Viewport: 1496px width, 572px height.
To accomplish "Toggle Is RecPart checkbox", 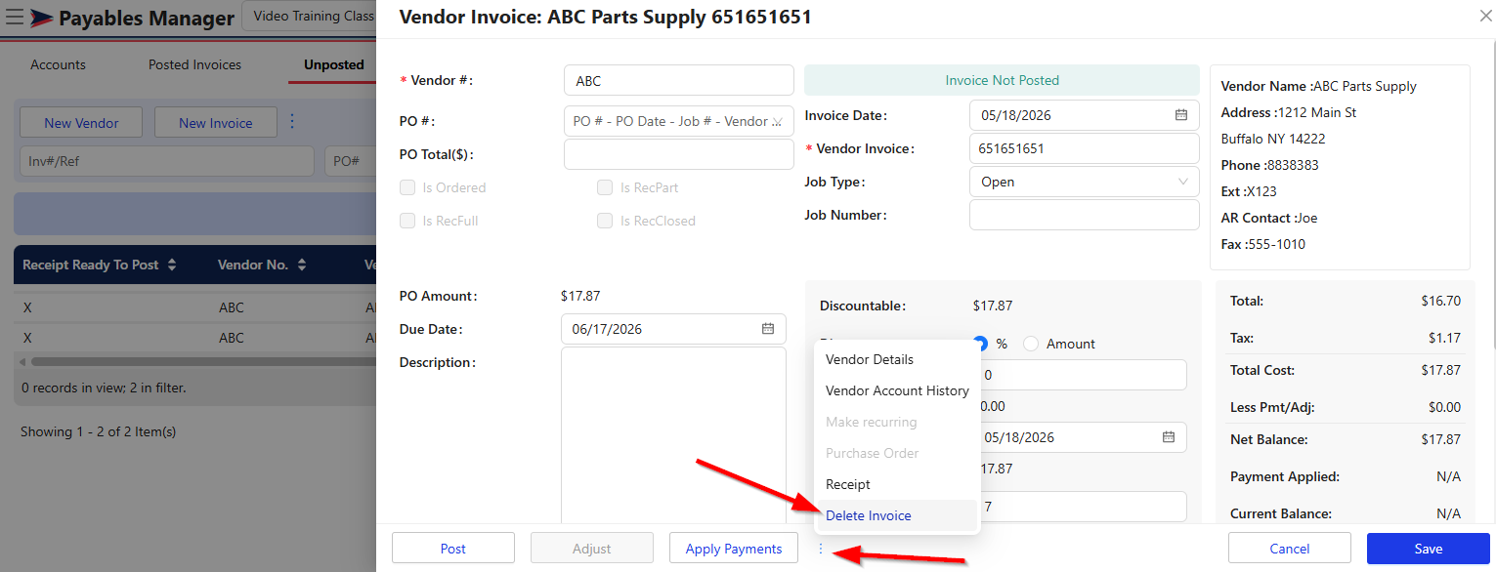I will [x=605, y=187].
